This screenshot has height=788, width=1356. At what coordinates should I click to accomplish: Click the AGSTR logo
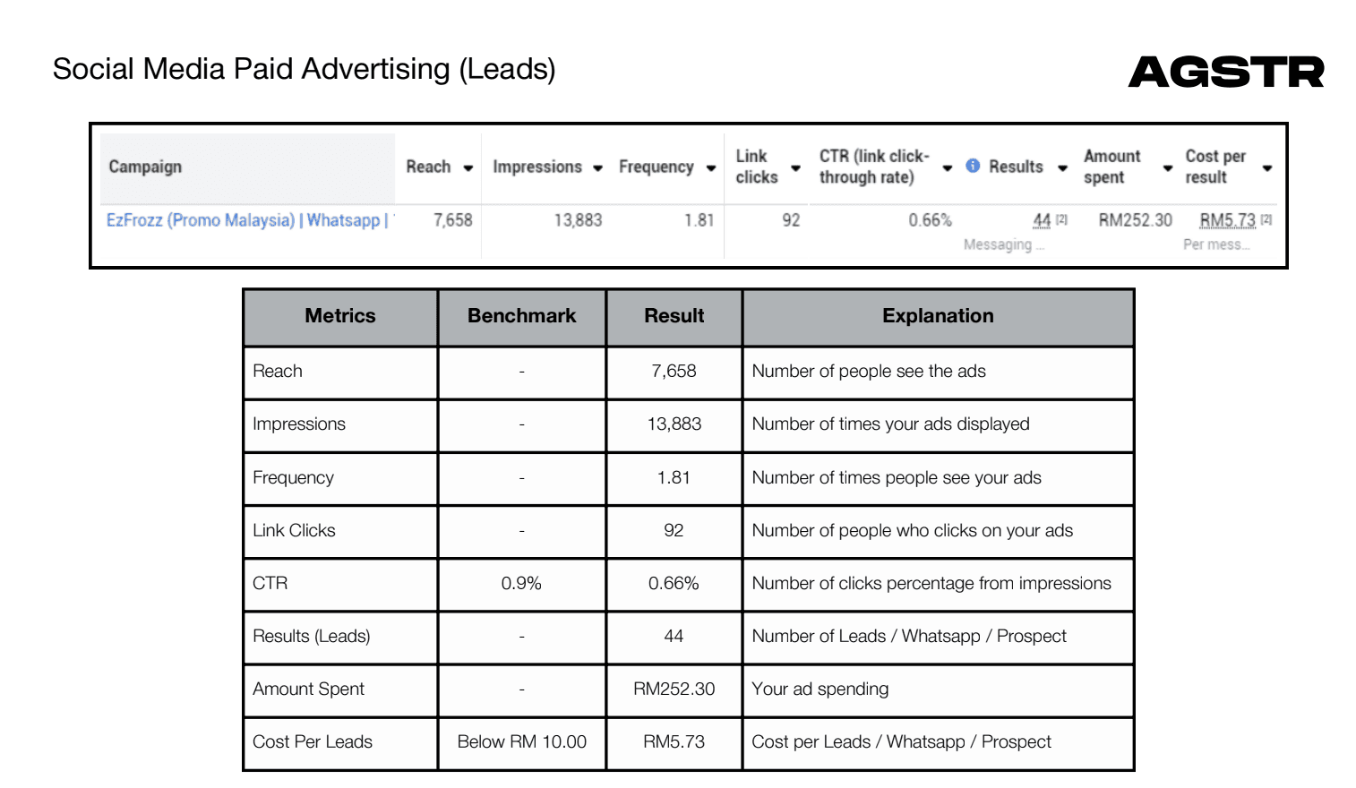[1226, 72]
